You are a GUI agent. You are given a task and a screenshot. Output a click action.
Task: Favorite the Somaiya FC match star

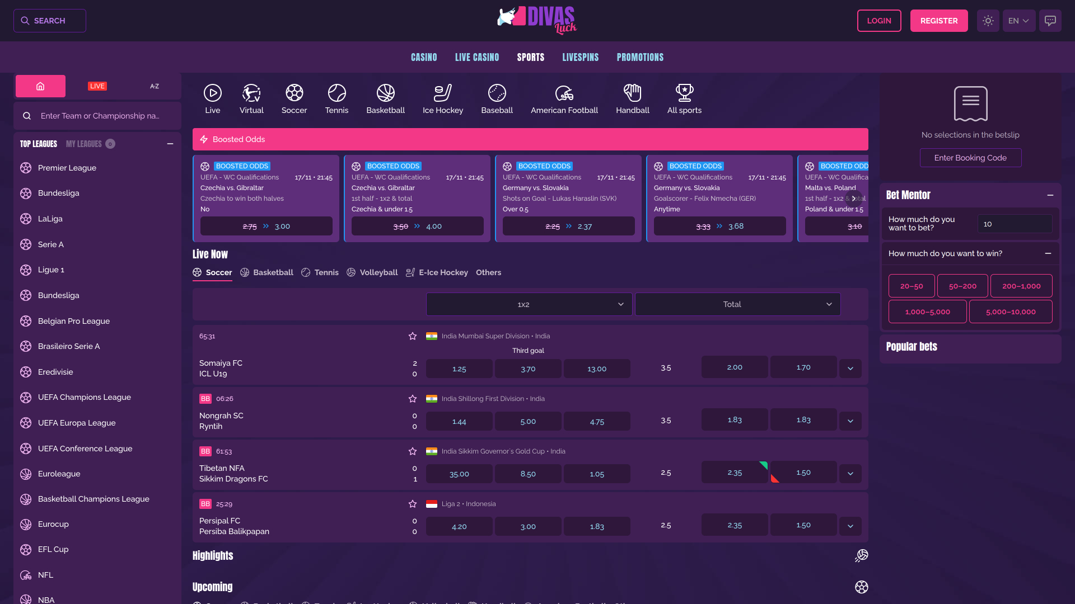point(413,336)
